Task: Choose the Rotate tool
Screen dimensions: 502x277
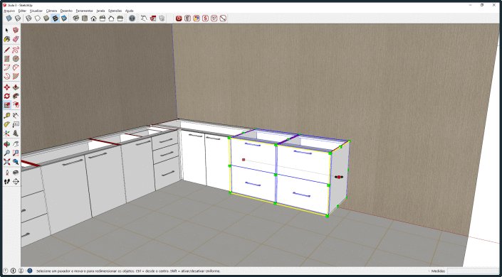Action: [x=6, y=96]
